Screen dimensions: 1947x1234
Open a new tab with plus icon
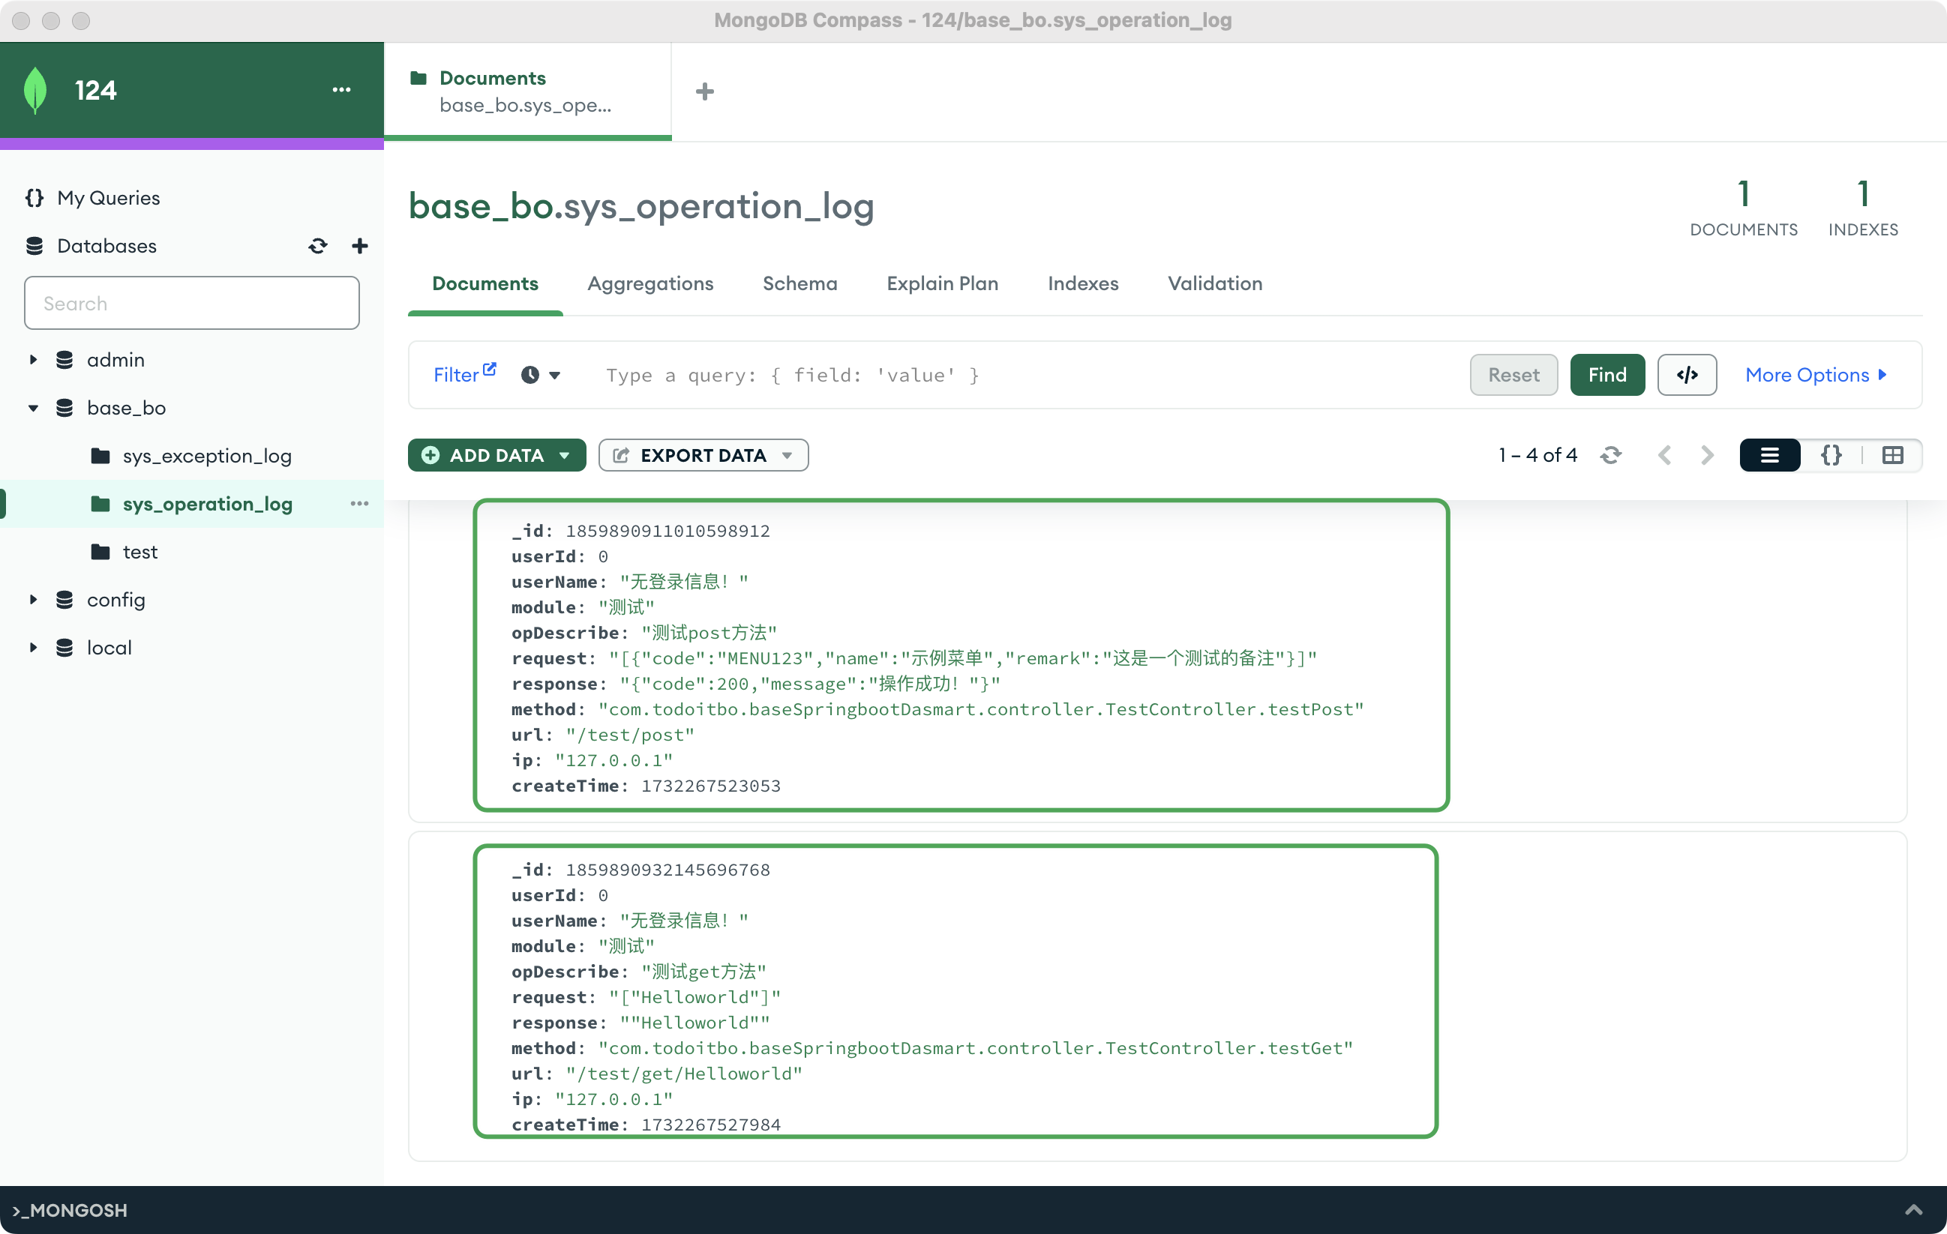tap(704, 91)
